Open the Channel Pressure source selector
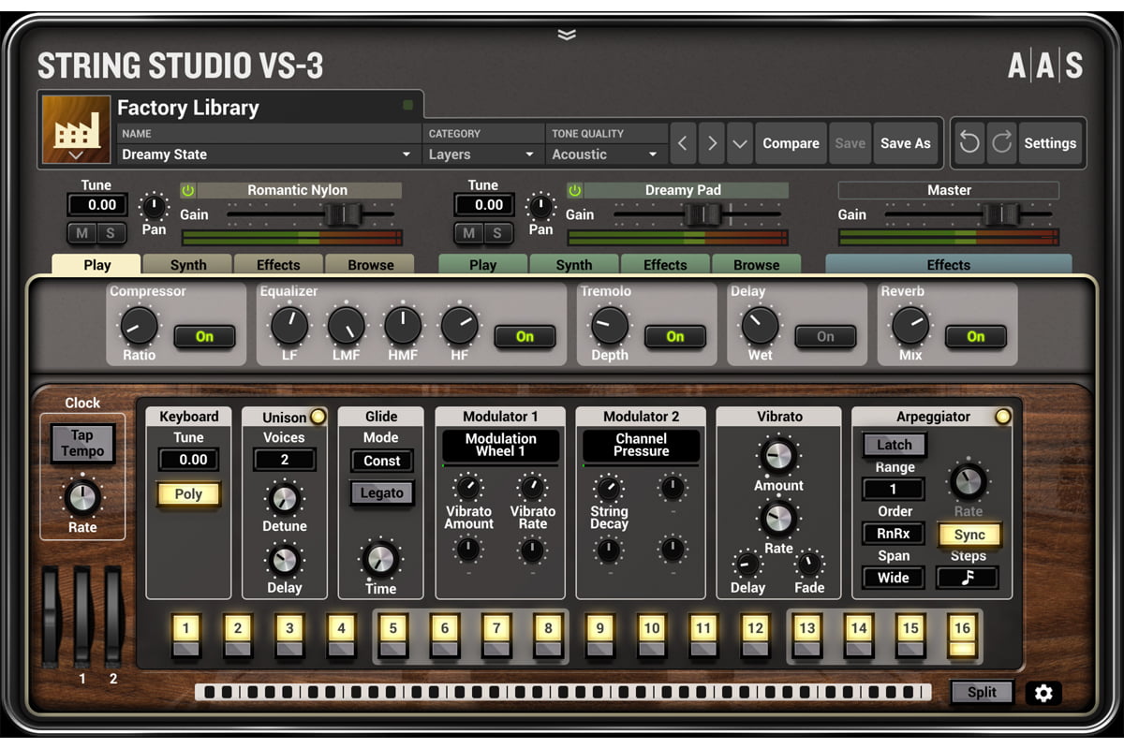The image size is (1124, 749). [x=642, y=445]
